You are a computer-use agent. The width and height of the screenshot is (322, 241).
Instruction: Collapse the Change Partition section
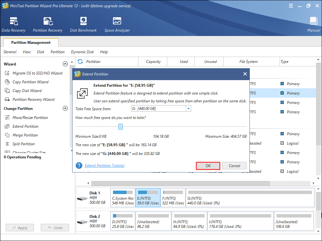65,108
